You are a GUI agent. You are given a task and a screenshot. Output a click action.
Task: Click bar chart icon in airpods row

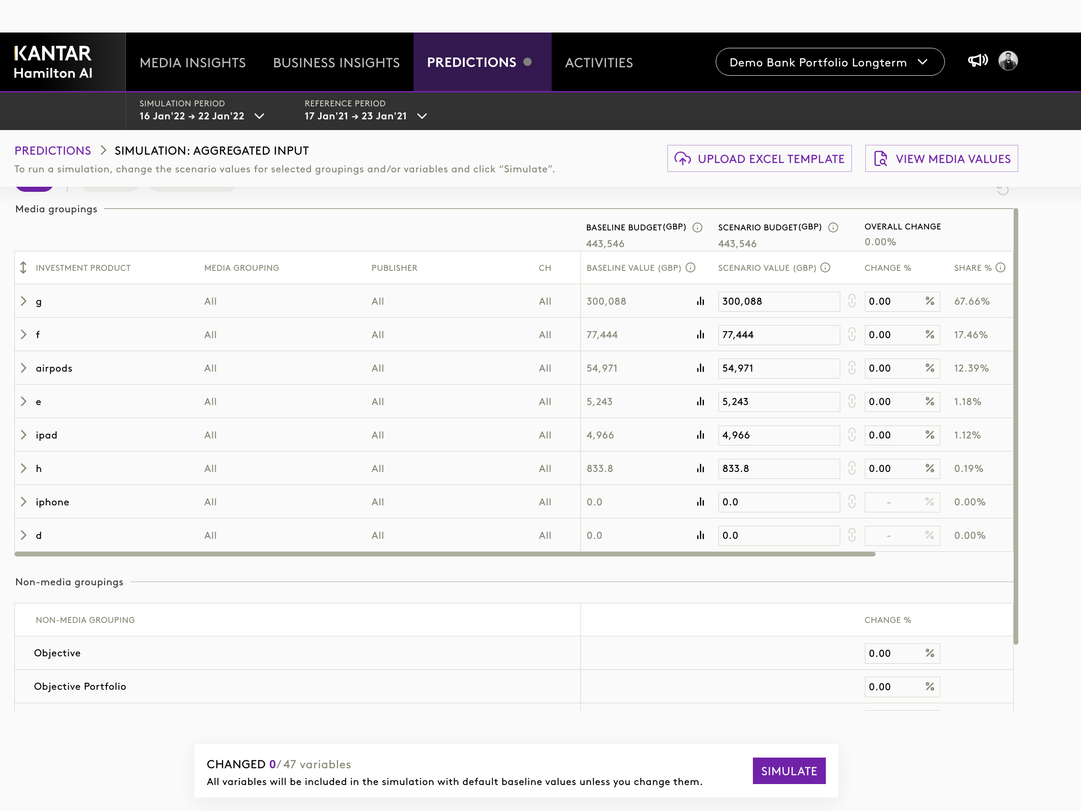coord(700,368)
